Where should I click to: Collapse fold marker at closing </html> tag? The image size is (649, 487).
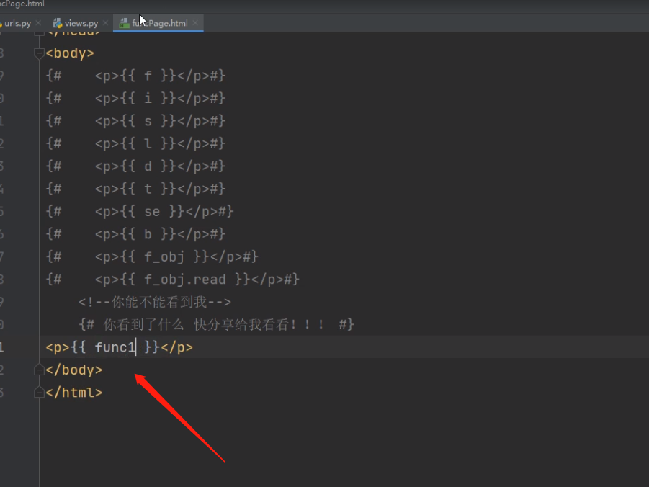(39, 392)
